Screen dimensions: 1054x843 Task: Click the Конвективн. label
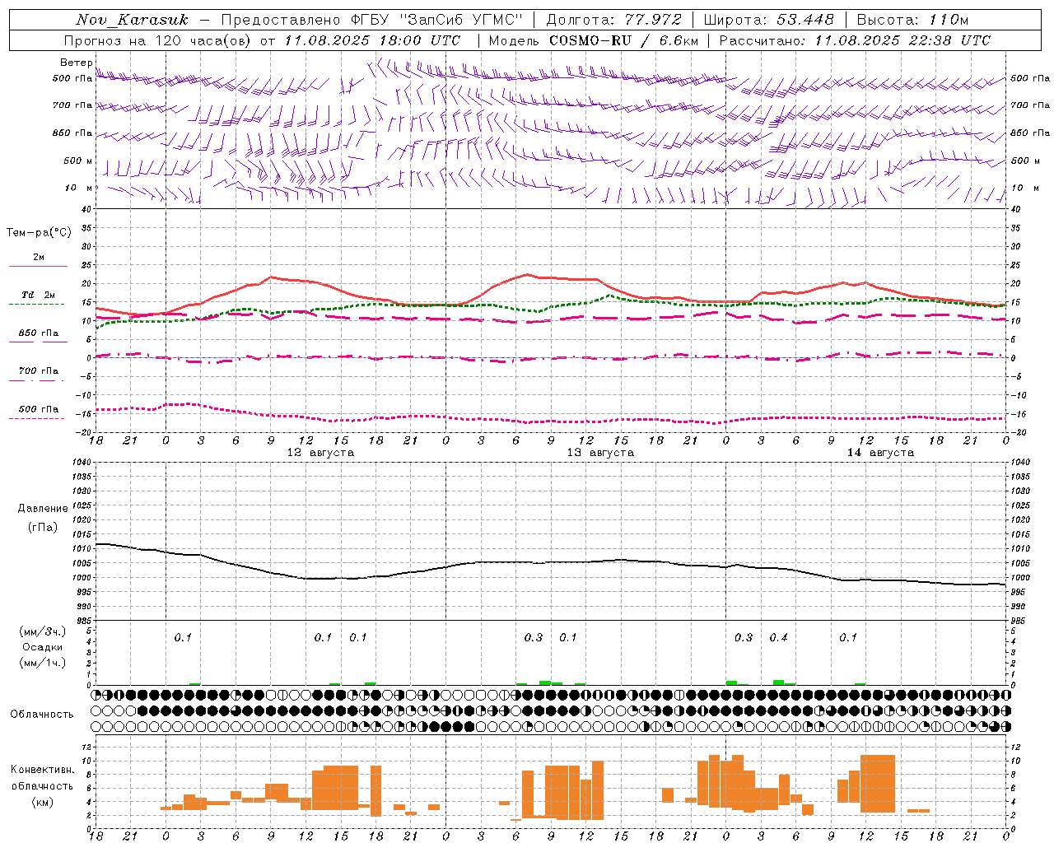[43, 770]
